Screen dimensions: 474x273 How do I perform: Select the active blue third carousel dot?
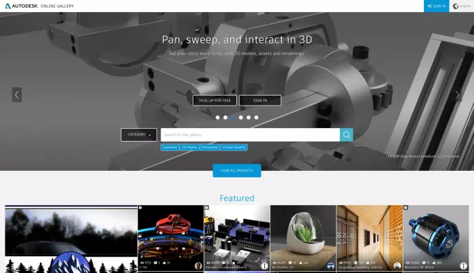pos(233,118)
